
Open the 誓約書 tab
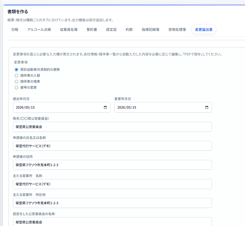[92, 29]
